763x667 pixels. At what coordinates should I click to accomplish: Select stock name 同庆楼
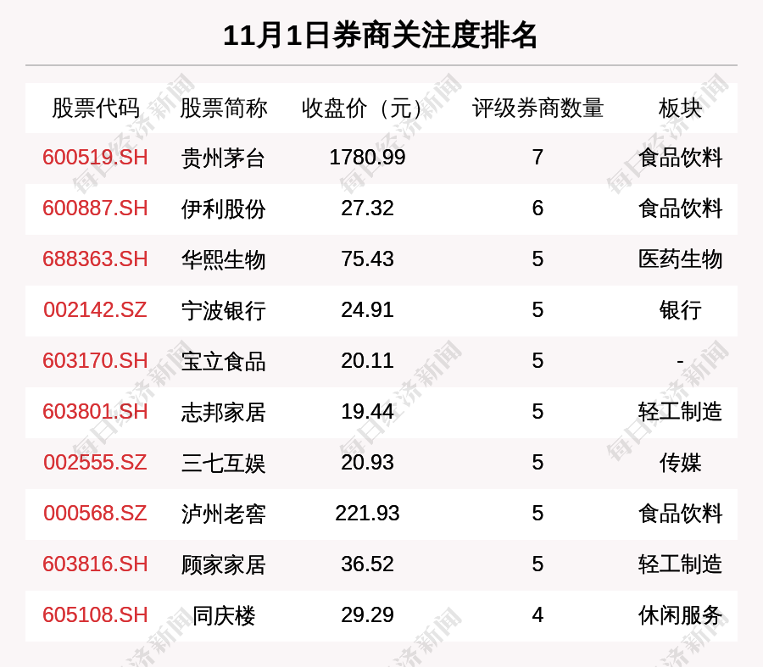click(224, 615)
